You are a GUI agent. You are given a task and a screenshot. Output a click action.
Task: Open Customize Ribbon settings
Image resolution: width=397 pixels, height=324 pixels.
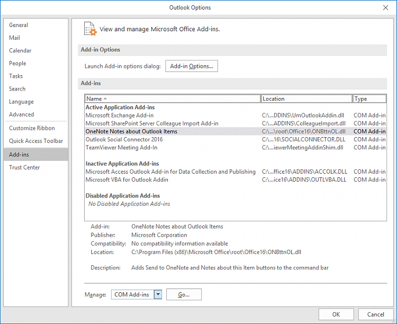(32, 128)
